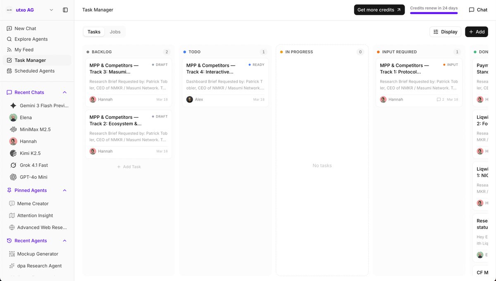Open Track 2: Ecosystem task card

click(x=129, y=134)
